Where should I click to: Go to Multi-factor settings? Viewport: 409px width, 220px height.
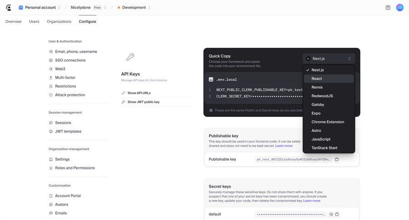pos(65,78)
